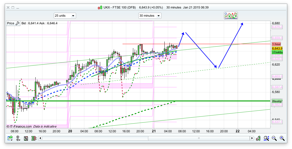Click the UKX candlestick icon in title
Image resolution: width=292 pixels, height=149 pixels.
click(x=100, y=7)
